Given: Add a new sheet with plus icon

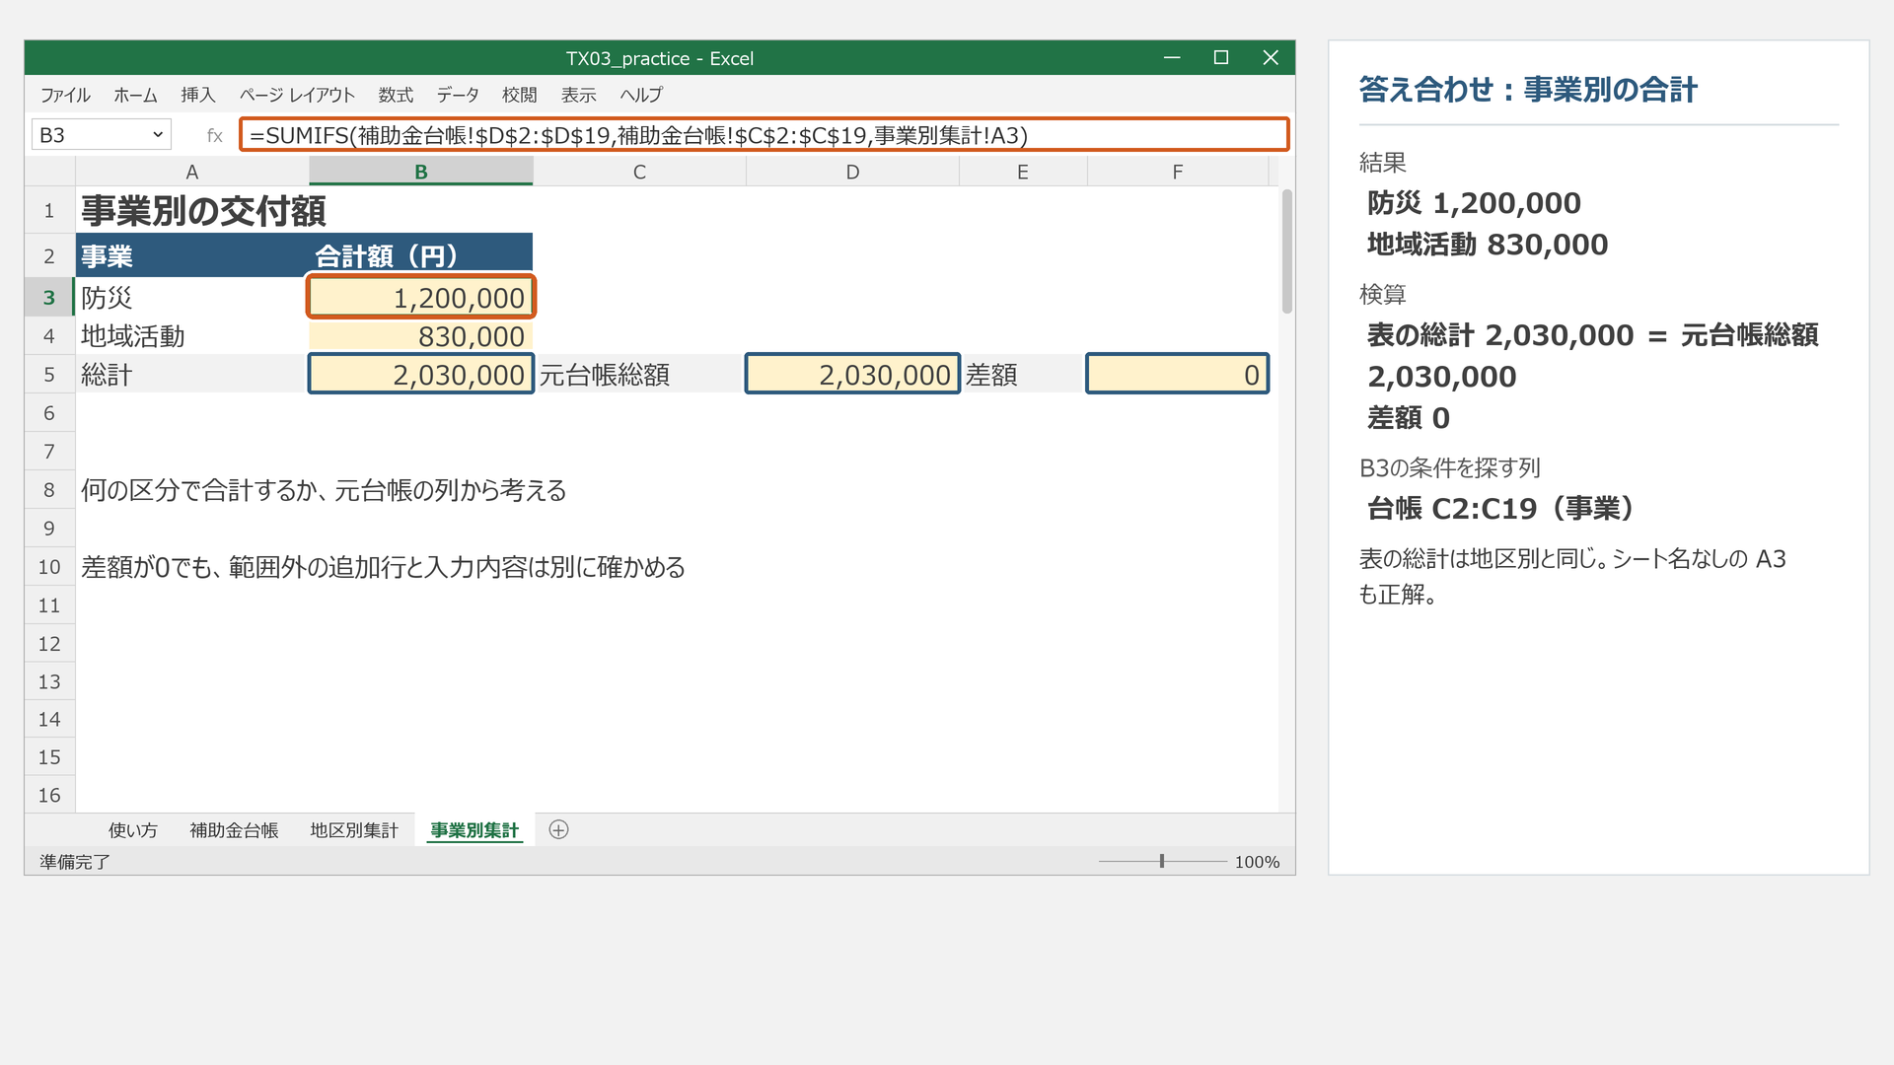Looking at the screenshot, I should 558,830.
